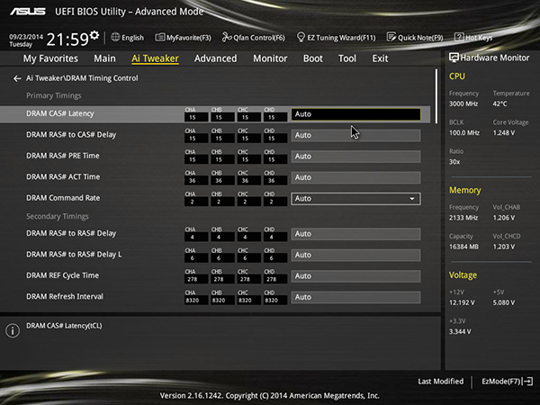The width and height of the screenshot is (540, 405).
Task: Click DRAM REF Cycle Time Auto field
Action: tap(355, 276)
